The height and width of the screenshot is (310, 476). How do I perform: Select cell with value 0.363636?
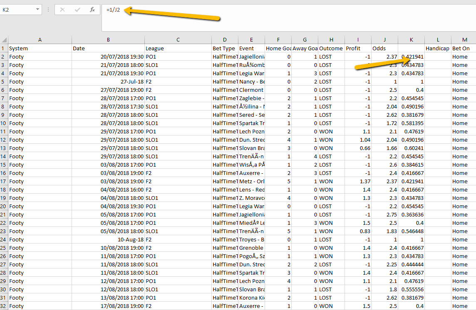[411, 214]
